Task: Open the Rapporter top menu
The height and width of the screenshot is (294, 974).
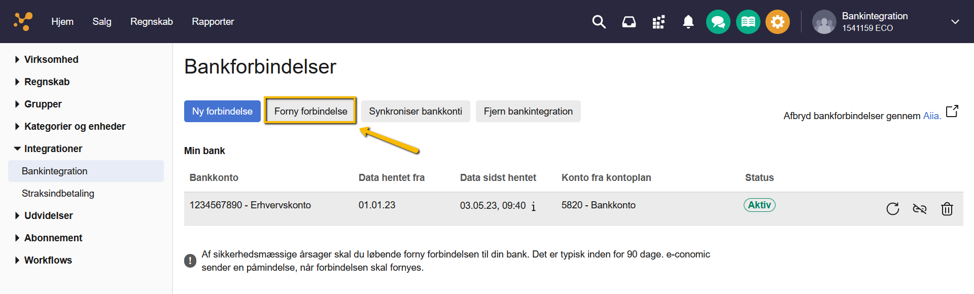Action: click(x=213, y=22)
